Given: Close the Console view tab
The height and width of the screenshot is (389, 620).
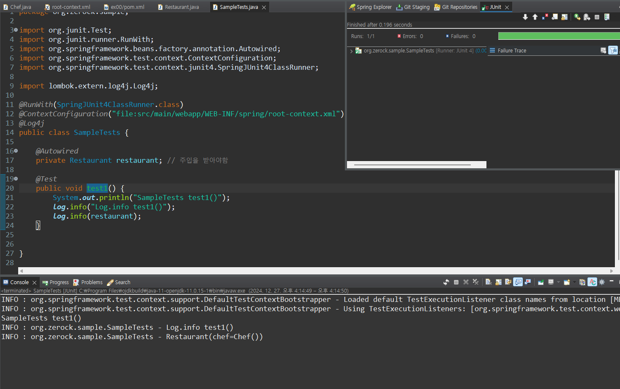Looking at the screenshot, I should tap(34, 282).
